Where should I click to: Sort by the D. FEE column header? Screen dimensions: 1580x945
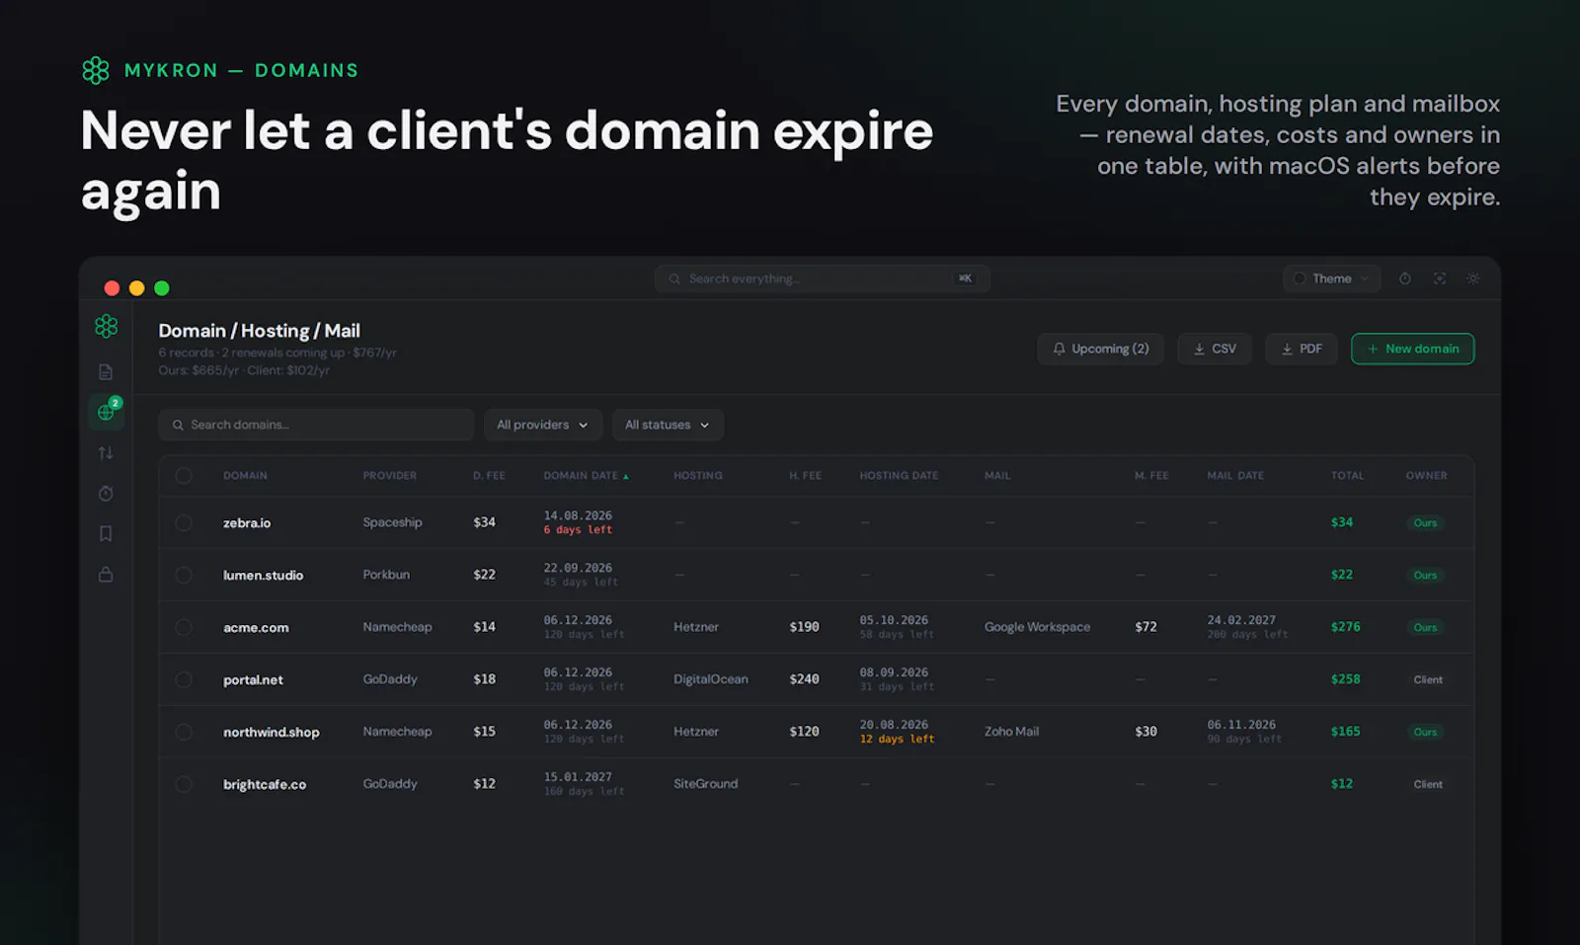489,476
